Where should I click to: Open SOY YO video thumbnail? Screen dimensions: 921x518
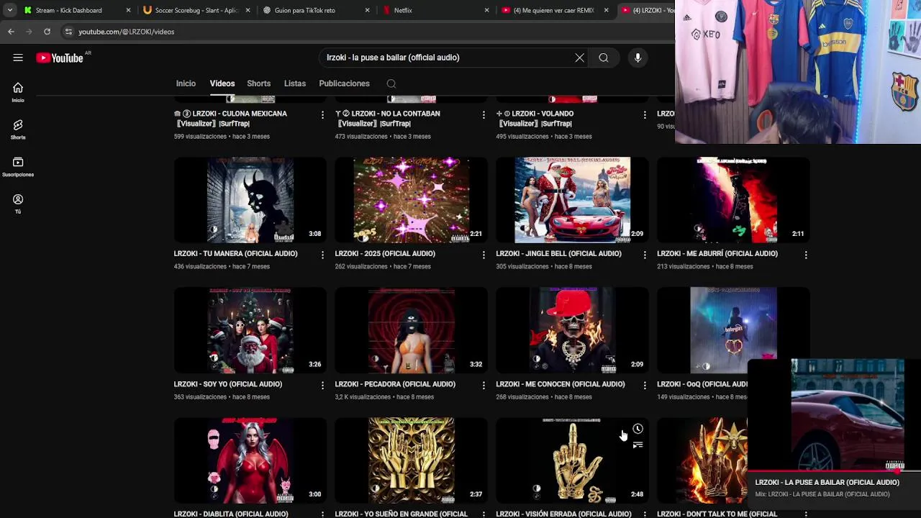[250, 330]
